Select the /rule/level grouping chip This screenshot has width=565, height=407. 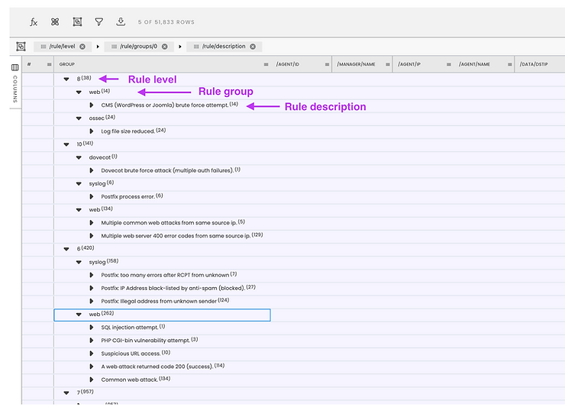click(x=63, y=47)
